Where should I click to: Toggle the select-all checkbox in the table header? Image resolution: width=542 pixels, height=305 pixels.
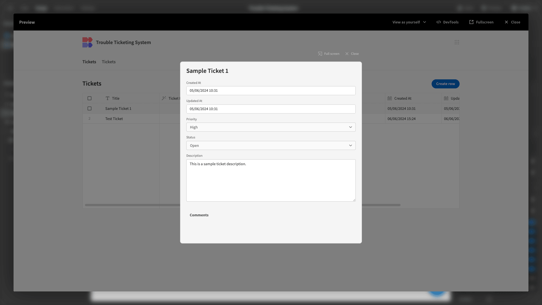(89, 98)
